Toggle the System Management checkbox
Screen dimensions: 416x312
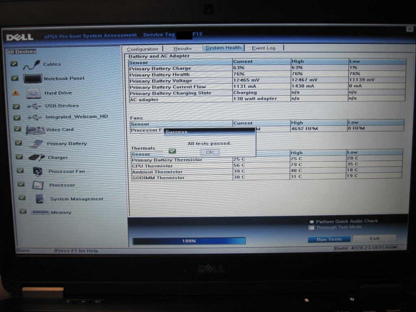coord(22,198)
